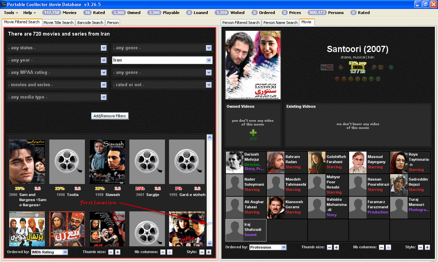Decrease Nb columns in movie list

[x=163, y=252]
